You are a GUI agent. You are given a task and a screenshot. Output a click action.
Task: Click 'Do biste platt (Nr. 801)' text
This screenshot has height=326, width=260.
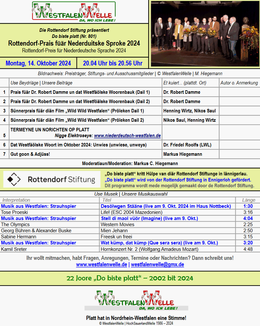tap(74, 36)
